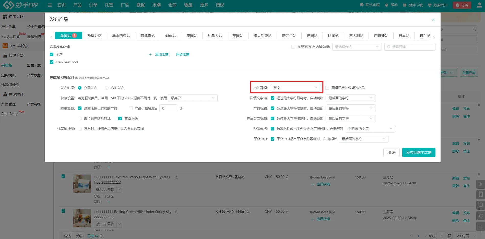The image size is (485, 239).
Task: Click the help question icon beside 详情文字
Action: [x=266, y=98]
